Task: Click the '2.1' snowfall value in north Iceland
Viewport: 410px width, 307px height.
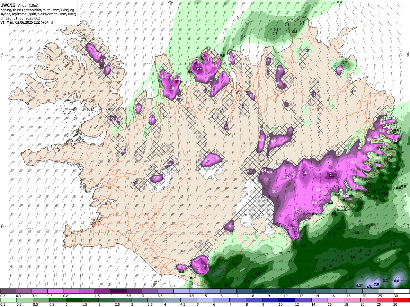Action: click(199, 69)
